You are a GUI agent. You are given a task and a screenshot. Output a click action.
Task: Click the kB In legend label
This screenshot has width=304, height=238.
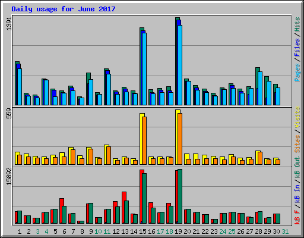[x=297, y=193]
